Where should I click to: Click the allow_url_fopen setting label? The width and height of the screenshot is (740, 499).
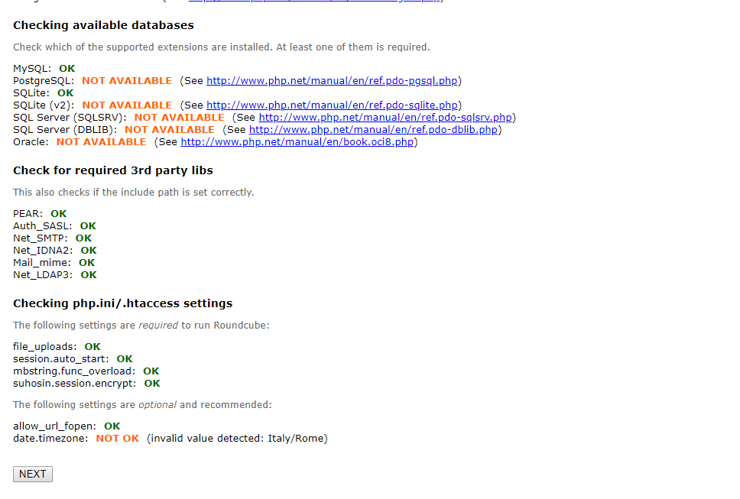click(x=54, y=426)
